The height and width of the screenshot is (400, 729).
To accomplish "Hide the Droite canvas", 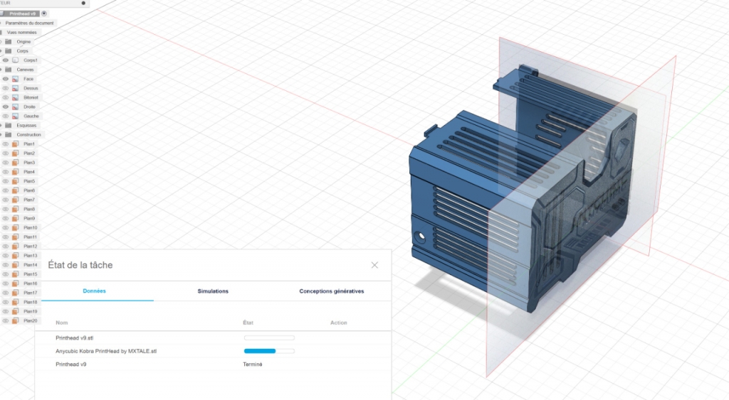I will pyautogui.click(x=6, y=107).
